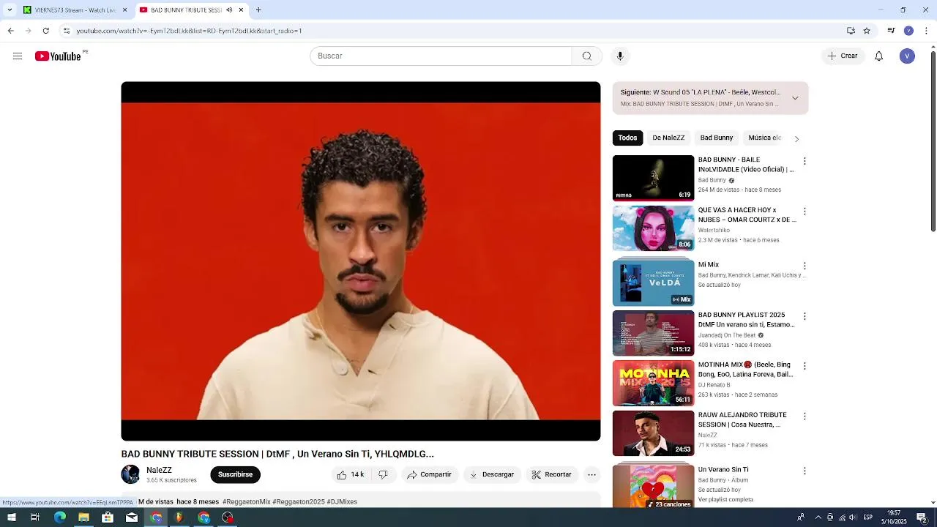Image resolution: width=937 pixels, height=527 pixels.
Task: Start voice search with microphone icon
Action: 620,56
